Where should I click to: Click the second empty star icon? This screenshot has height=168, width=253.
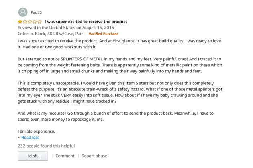tap(25, 22)
